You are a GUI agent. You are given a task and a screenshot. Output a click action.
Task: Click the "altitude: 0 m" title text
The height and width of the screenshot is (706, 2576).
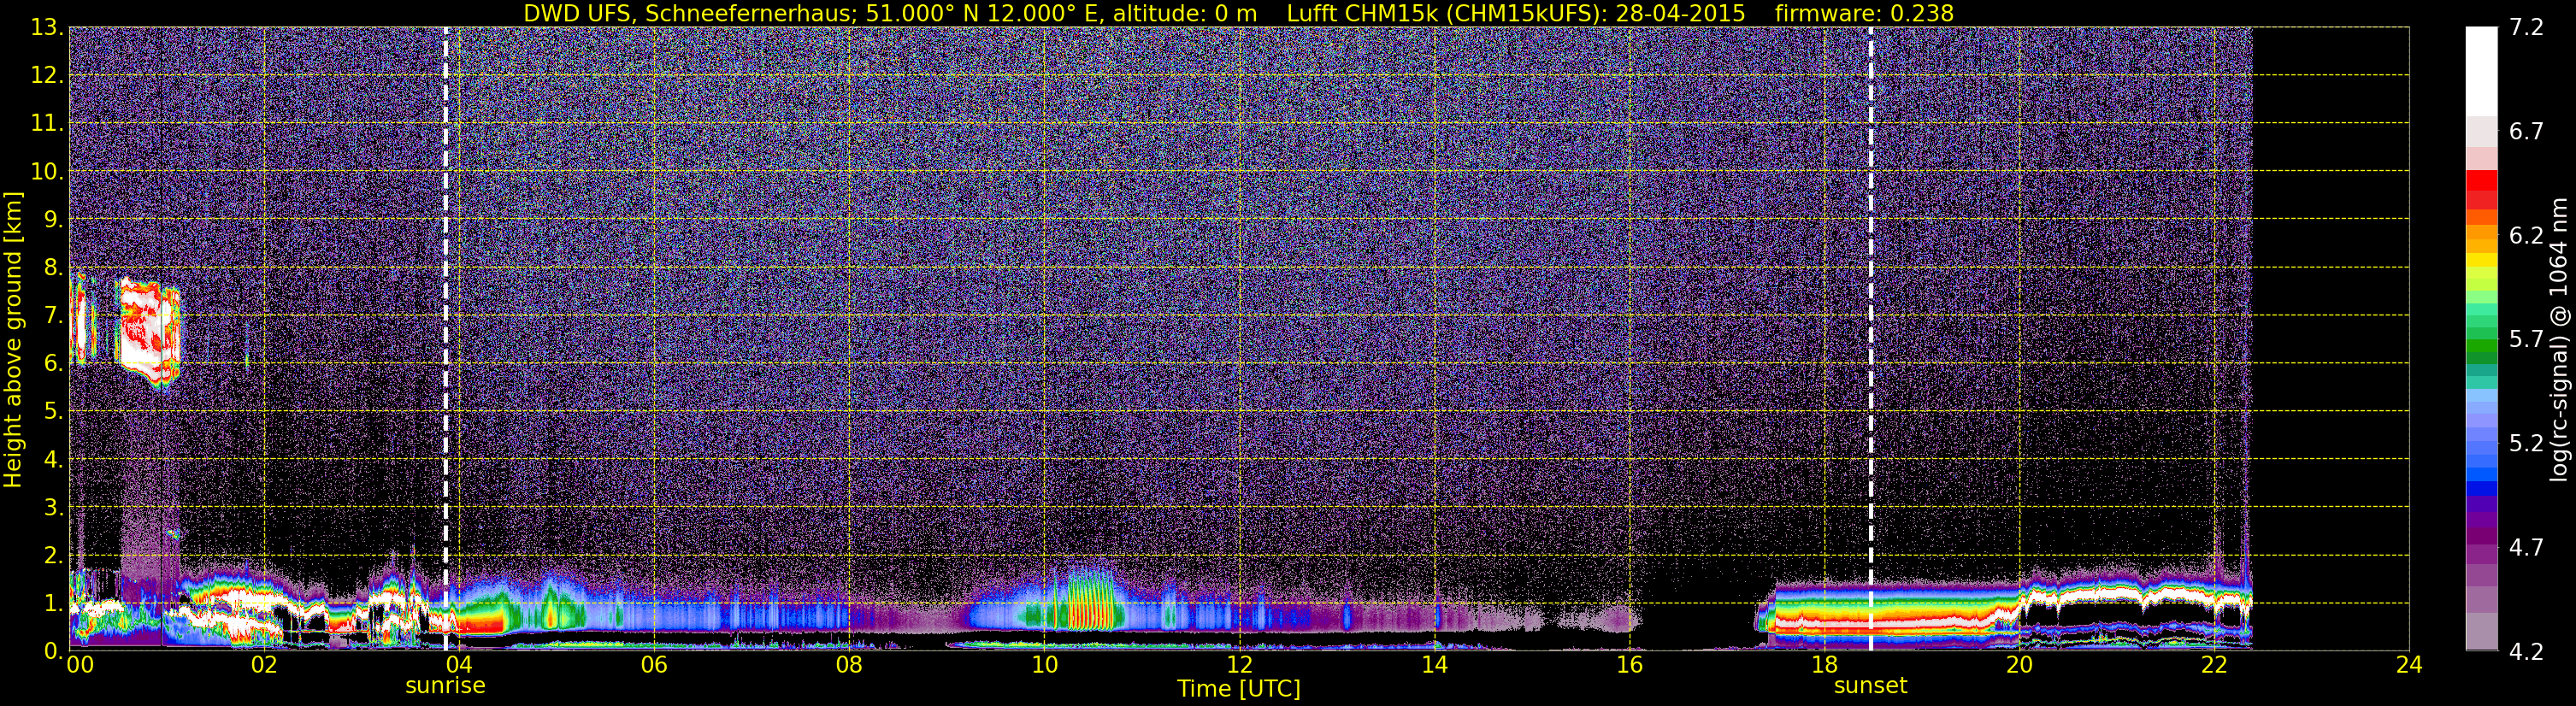coord(1185,13)
